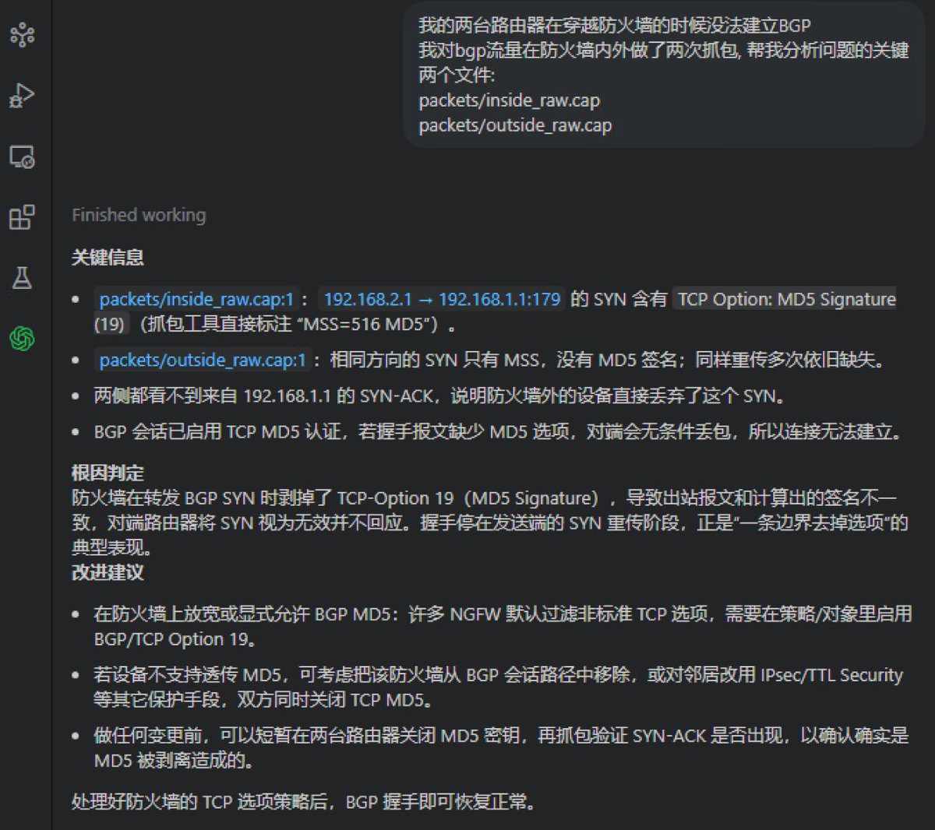Open the packets/outside_raw.cap:1 file link
Screen dimensions: 935x830
coord(203,360)
